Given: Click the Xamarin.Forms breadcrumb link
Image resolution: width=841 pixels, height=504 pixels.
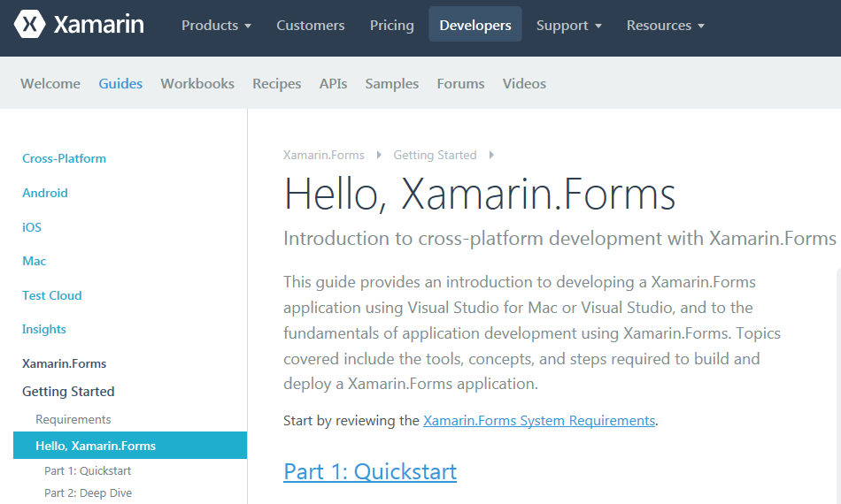Looking at the screenshot, I should point(323,155).
